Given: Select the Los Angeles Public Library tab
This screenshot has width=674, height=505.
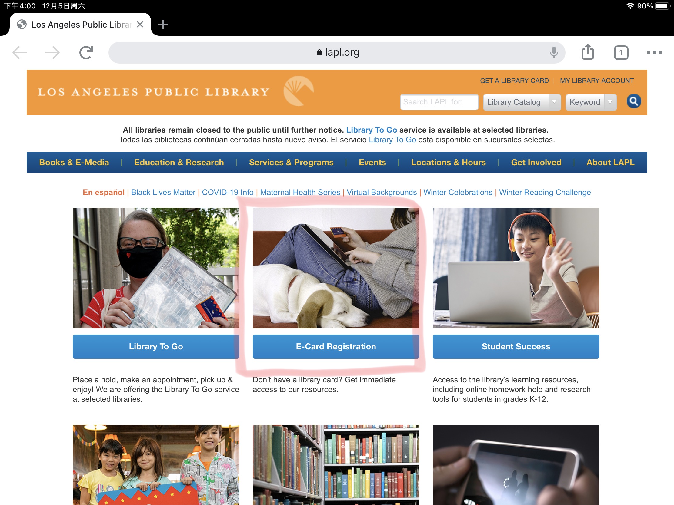Looking at the screenshot, I should click(81, 24).
